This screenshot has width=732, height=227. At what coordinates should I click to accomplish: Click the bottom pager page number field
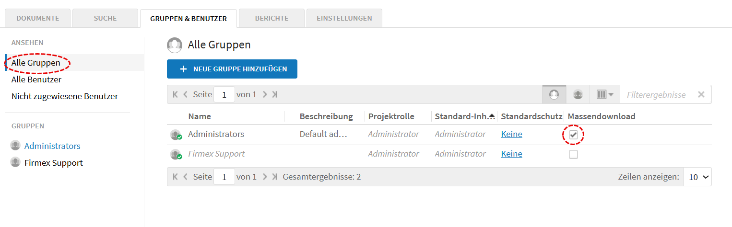224,177
